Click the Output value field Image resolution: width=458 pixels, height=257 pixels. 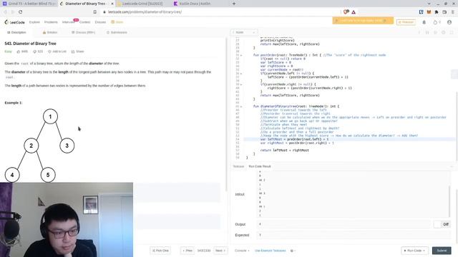[x=344, y=224]
